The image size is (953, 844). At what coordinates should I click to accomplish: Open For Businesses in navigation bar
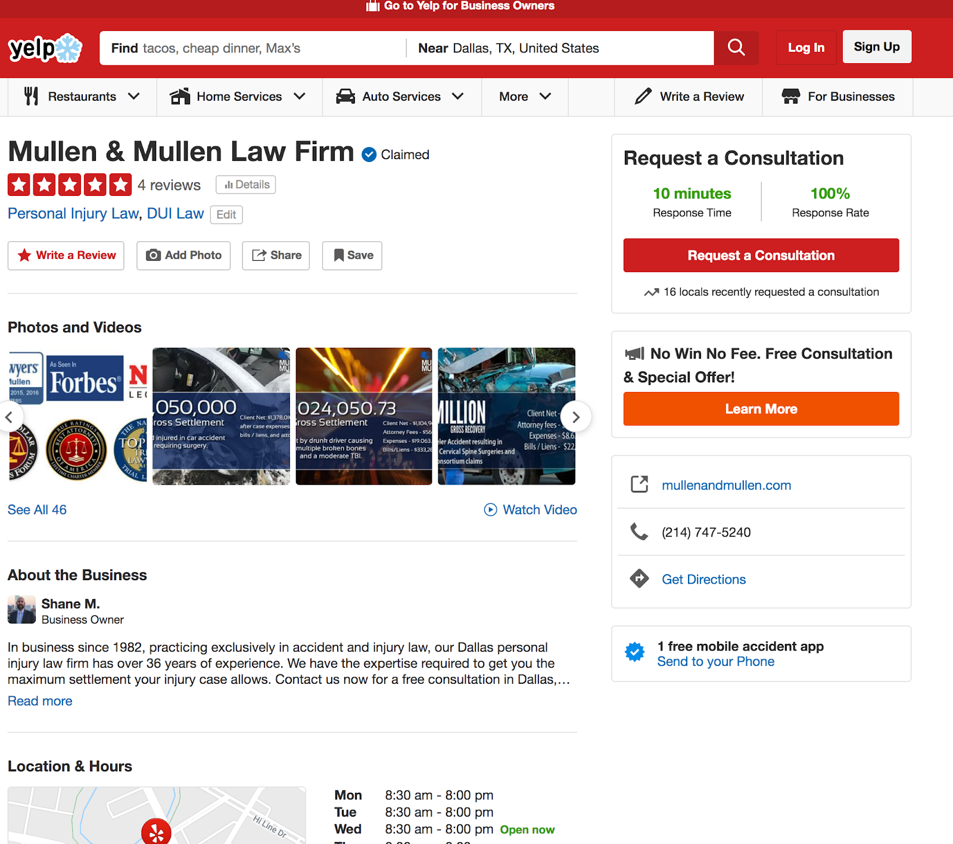pos(837,96)
